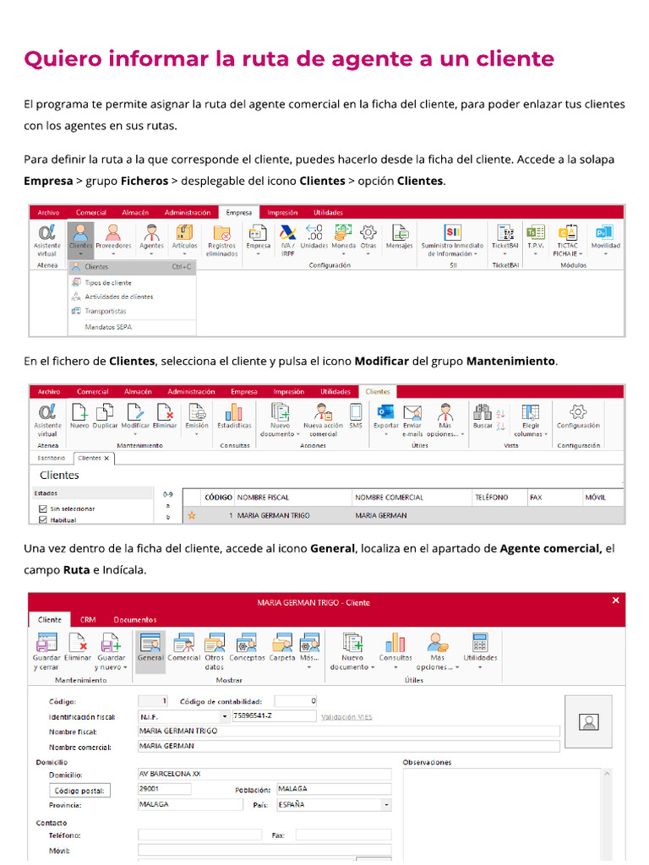Click the Validación VIES link
This screenshot has height=865, width=649.
(x=346, y=717)
